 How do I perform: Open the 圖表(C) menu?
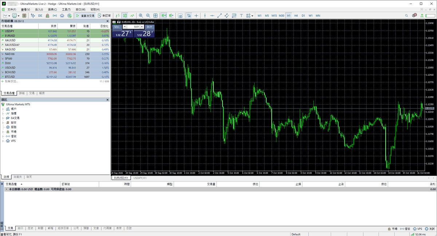pos(52,9)
